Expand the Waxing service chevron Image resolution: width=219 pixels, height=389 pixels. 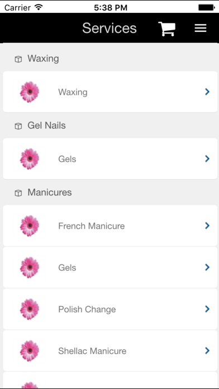[207, 92]
